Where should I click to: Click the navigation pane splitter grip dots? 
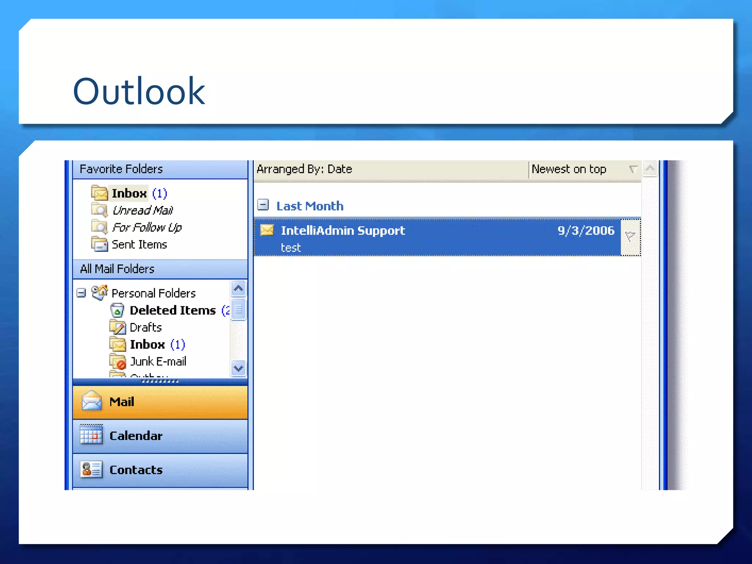160,381
